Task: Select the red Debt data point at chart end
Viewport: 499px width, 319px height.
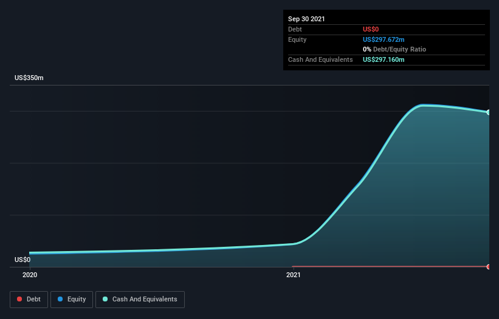Action: click(x=489, y=267)
